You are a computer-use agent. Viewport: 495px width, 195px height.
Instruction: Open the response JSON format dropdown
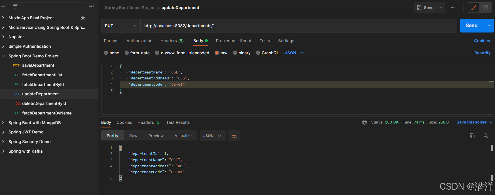click(213, 136)
